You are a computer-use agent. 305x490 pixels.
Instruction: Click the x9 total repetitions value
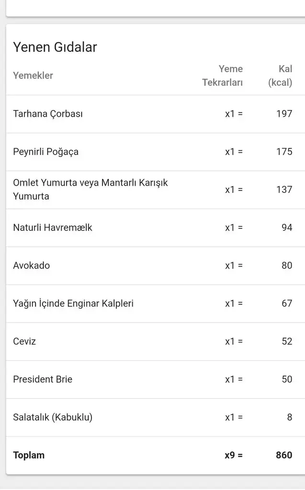[x=234, y=455]
